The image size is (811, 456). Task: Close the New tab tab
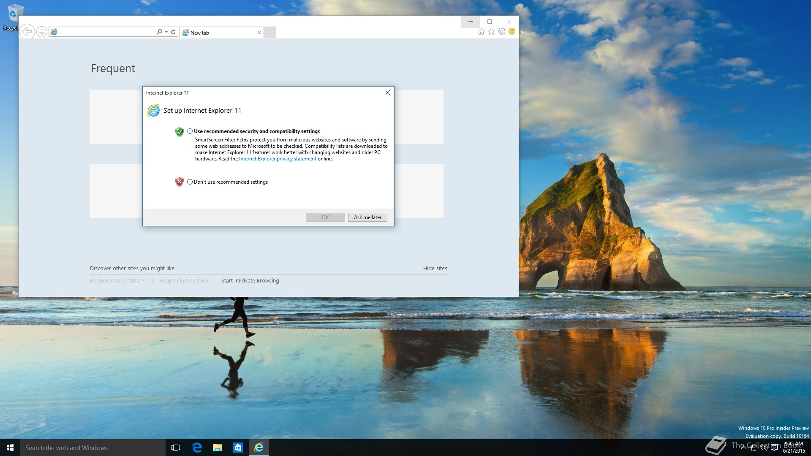click(x=259, y=33)
